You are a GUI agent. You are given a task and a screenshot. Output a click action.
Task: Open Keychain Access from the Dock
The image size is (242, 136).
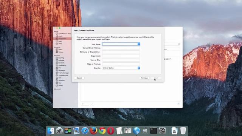click(x=145, y=131)
